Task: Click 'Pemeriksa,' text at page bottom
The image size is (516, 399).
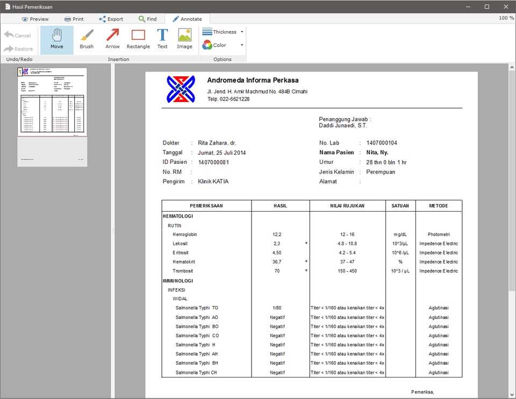Action: (422, 392)
